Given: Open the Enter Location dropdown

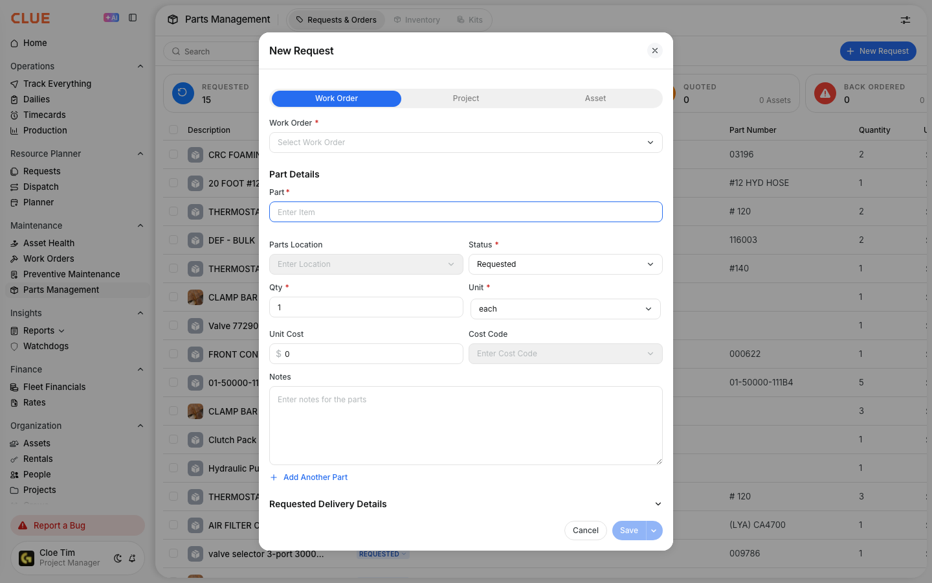Looking at the screenshot, I should click(366, 264).
